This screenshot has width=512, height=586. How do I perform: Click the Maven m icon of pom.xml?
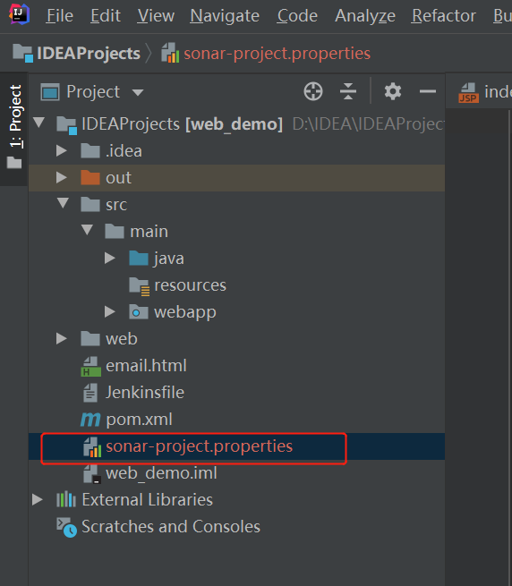[x=90, y=420]
